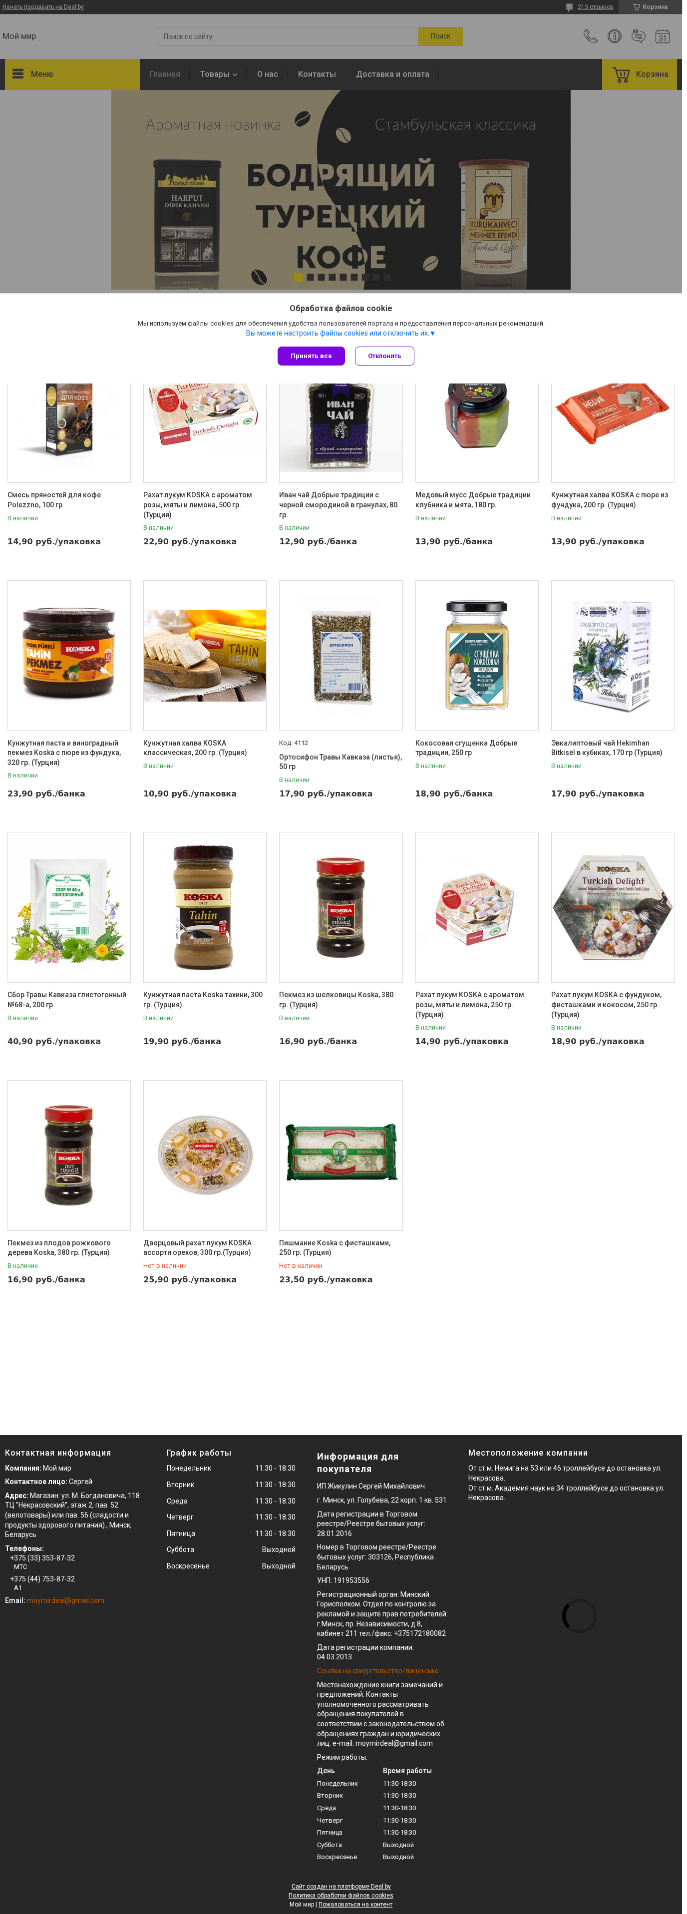
Task: Open the calendar schedule icon
Action: coord(663,36)
